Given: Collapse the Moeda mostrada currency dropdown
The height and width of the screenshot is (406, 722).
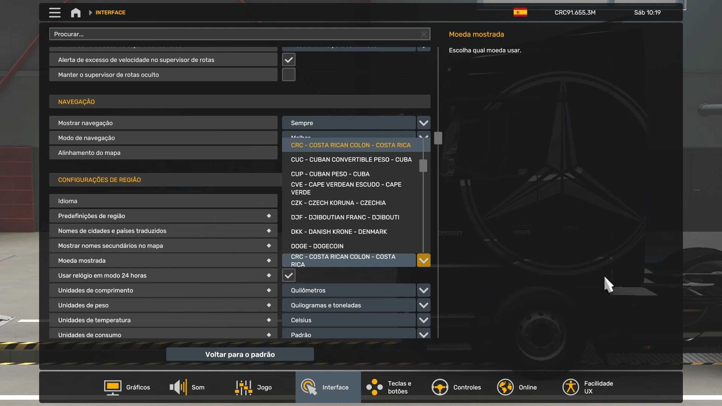Looking at the screenshot, I should click(x=423, y=260).
